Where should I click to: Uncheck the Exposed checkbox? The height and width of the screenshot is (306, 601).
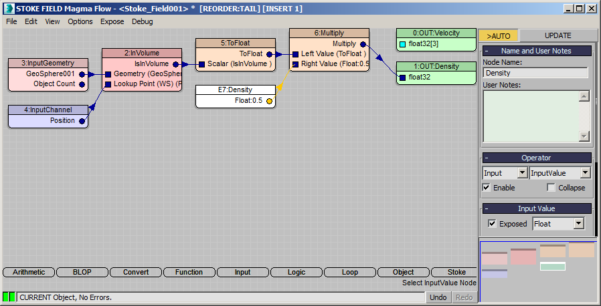pyautogui.click(x=492, y=223)
